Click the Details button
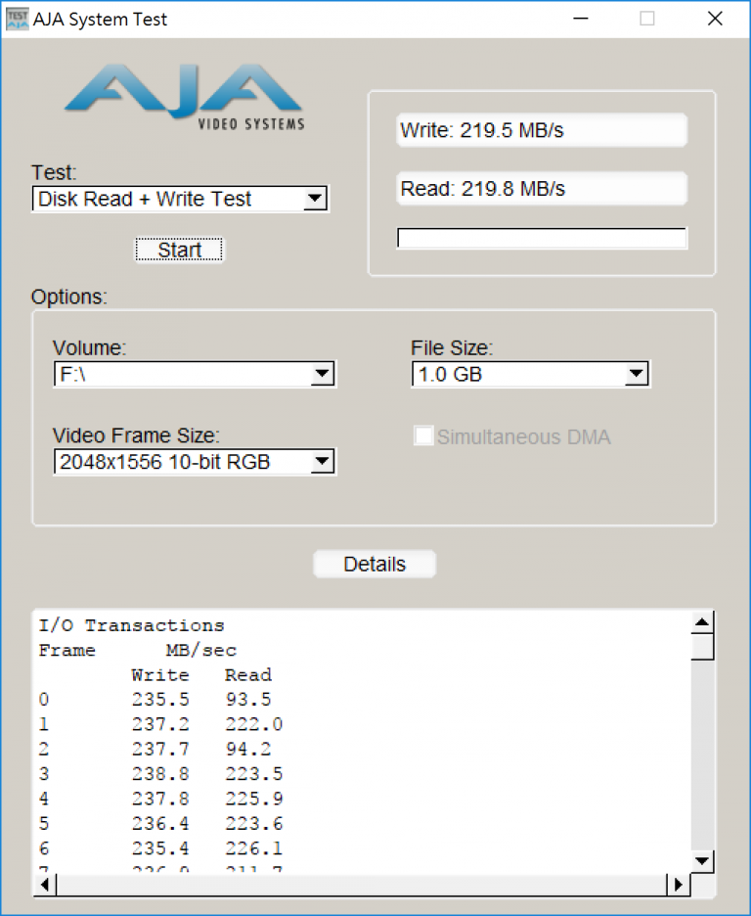 375,564
